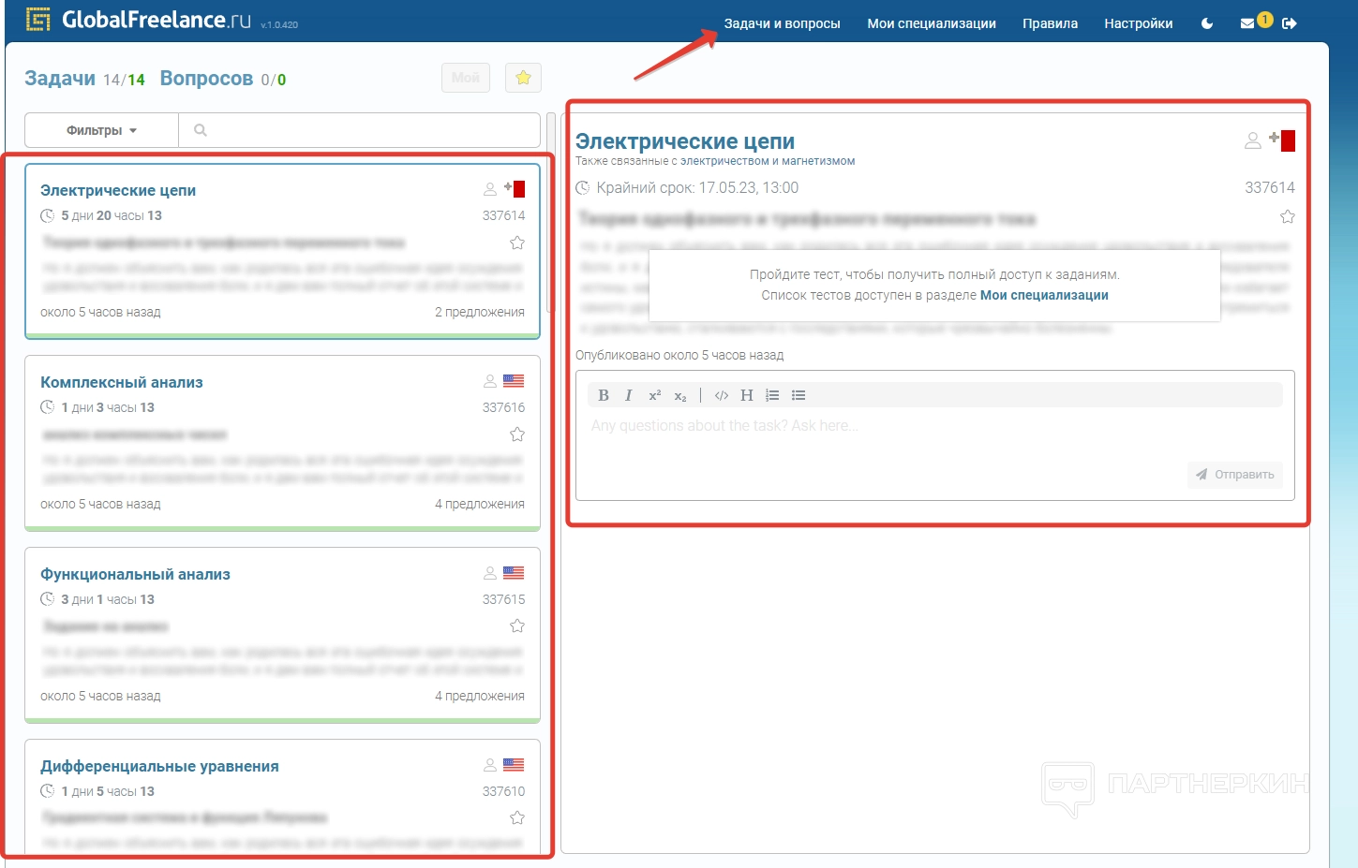Viewport: 1358px width, 868px height.
Task: Click the clock icon beside "Крайний срок"
Action: click(x=583, y=188)
